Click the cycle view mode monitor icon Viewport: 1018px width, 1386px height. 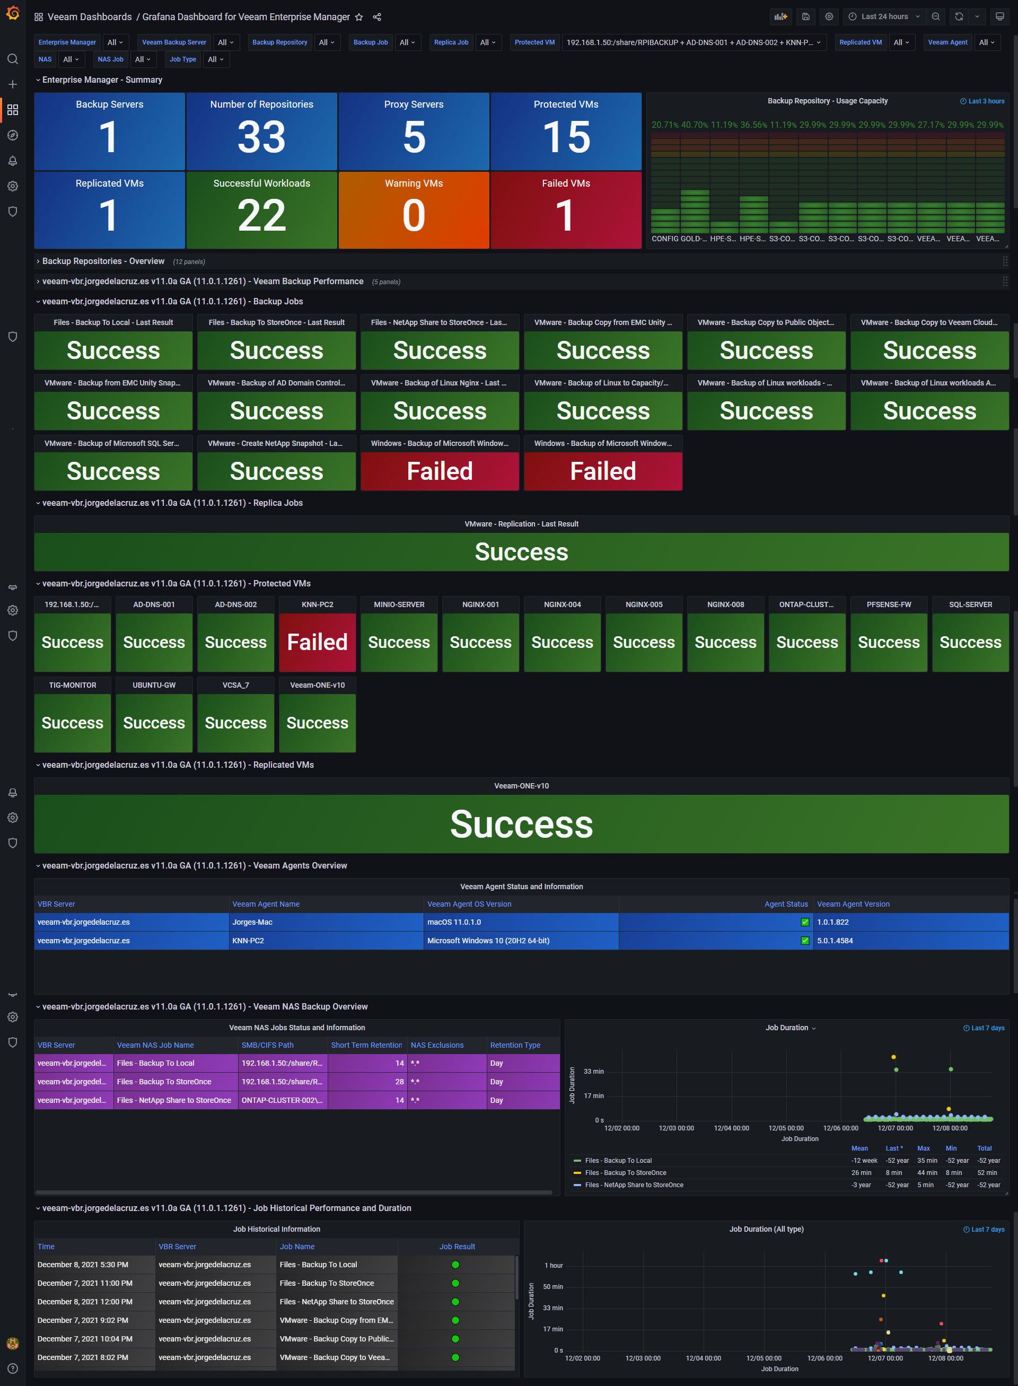click(x=999, y=16)
